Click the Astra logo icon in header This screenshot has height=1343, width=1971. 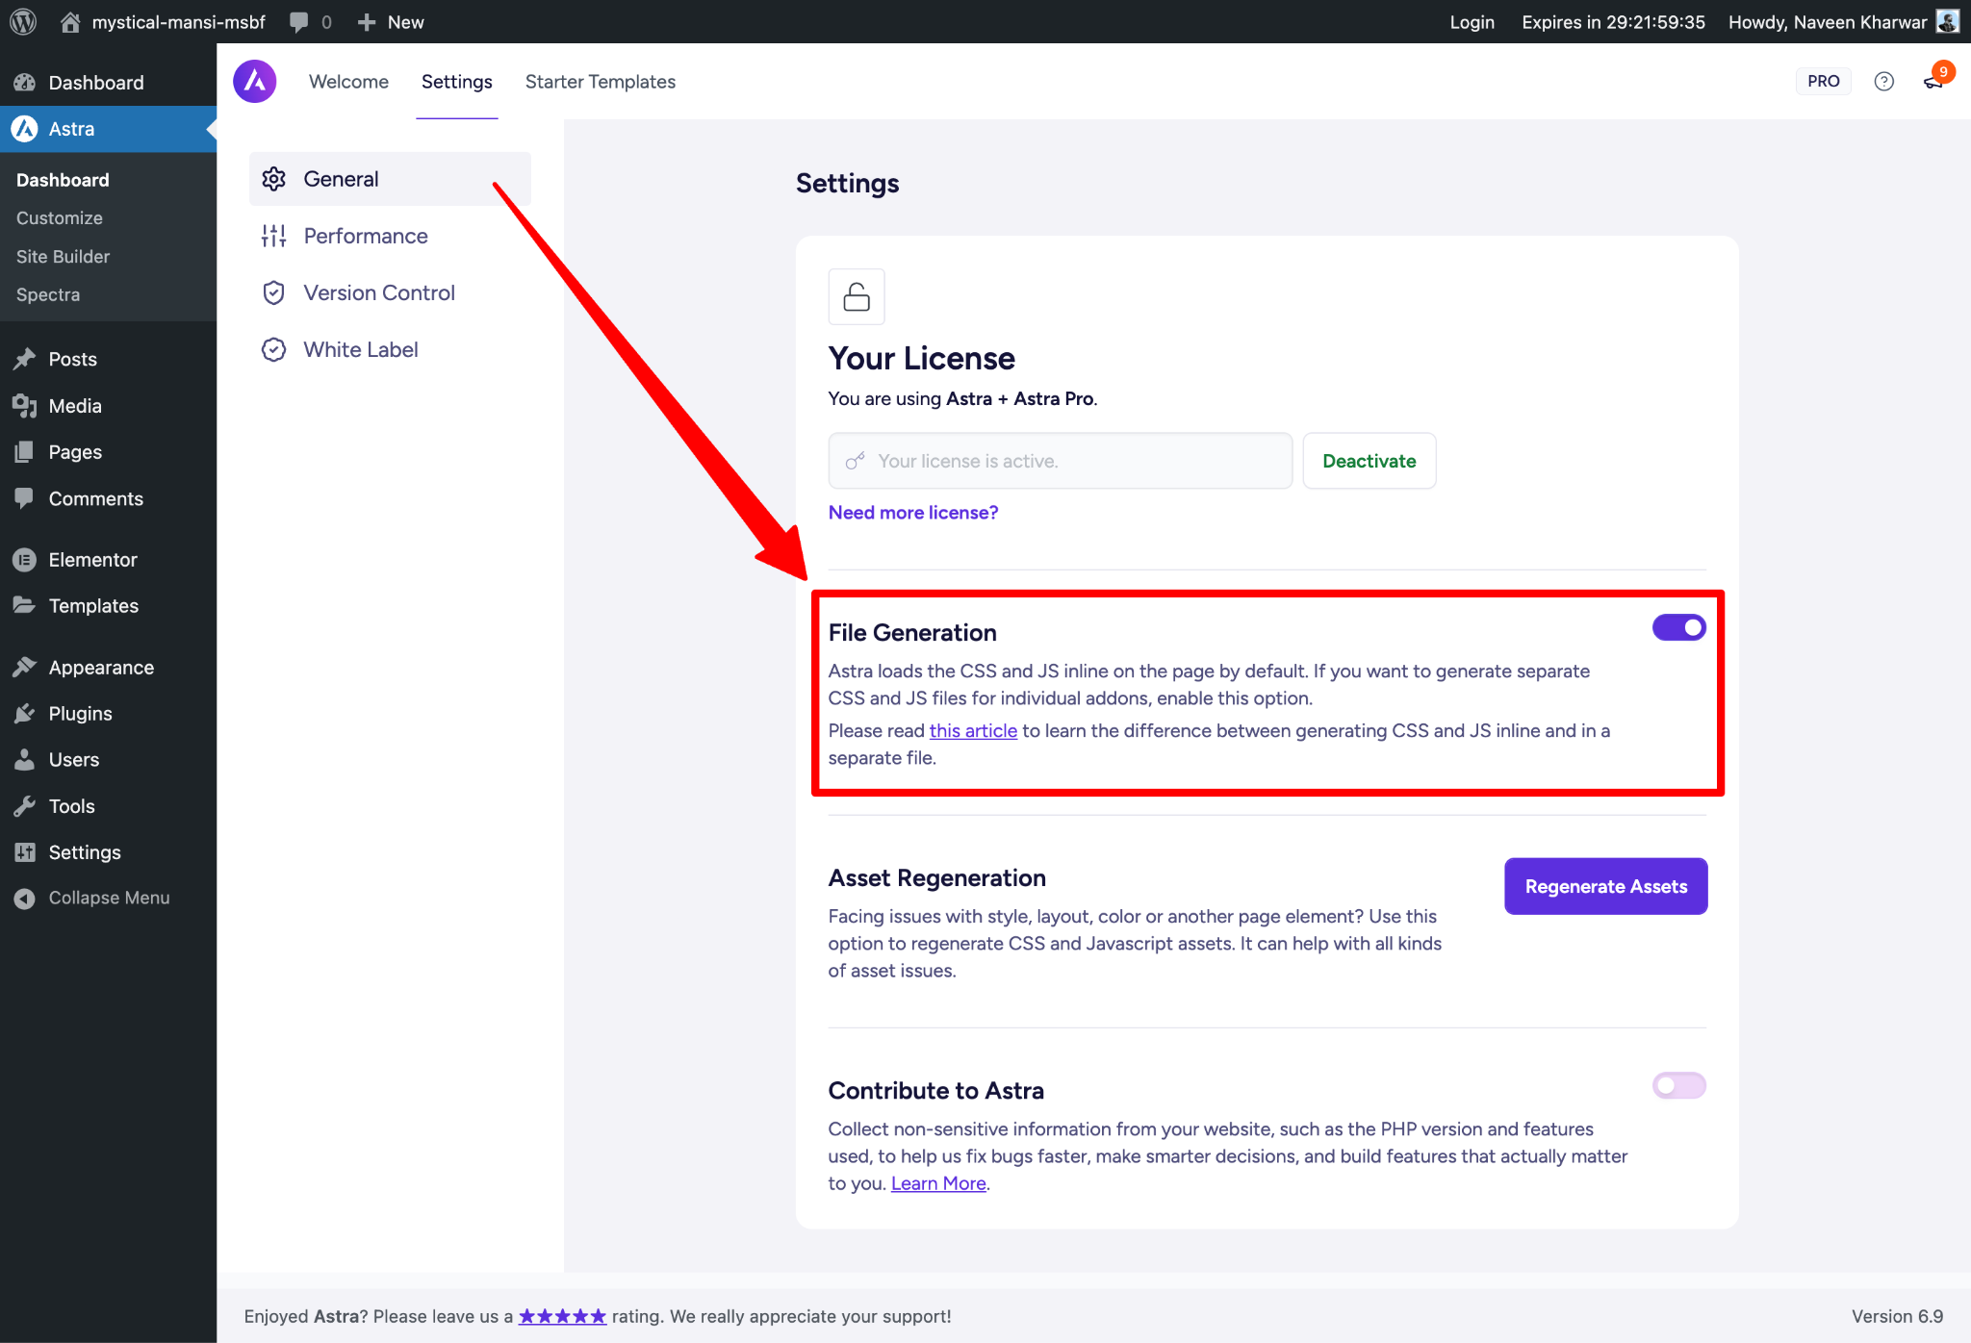[x=254, y=82]
